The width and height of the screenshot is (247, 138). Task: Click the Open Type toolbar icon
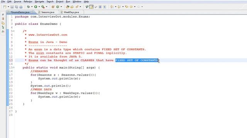click(68, 7)
